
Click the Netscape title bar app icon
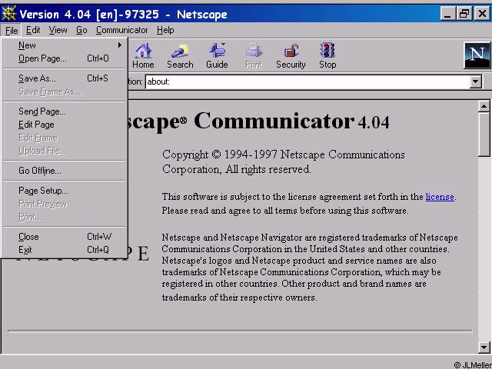pyautogui.click(x=8, y=14)
